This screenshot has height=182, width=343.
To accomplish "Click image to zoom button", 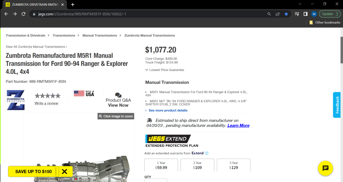I will click(x=116, y=116).
